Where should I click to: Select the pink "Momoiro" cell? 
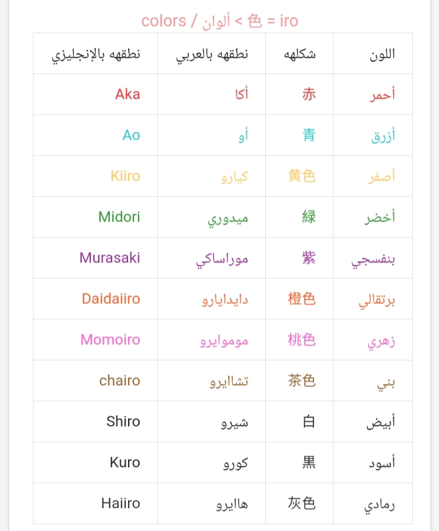pyautogui.click(x=110, y=339)
